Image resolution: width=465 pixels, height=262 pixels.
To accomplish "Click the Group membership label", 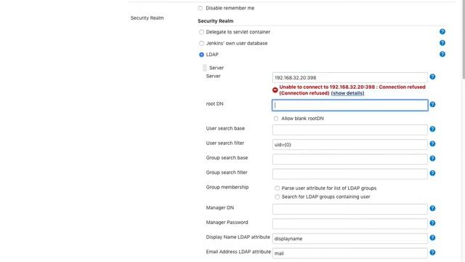I will (x=227, y=187).
